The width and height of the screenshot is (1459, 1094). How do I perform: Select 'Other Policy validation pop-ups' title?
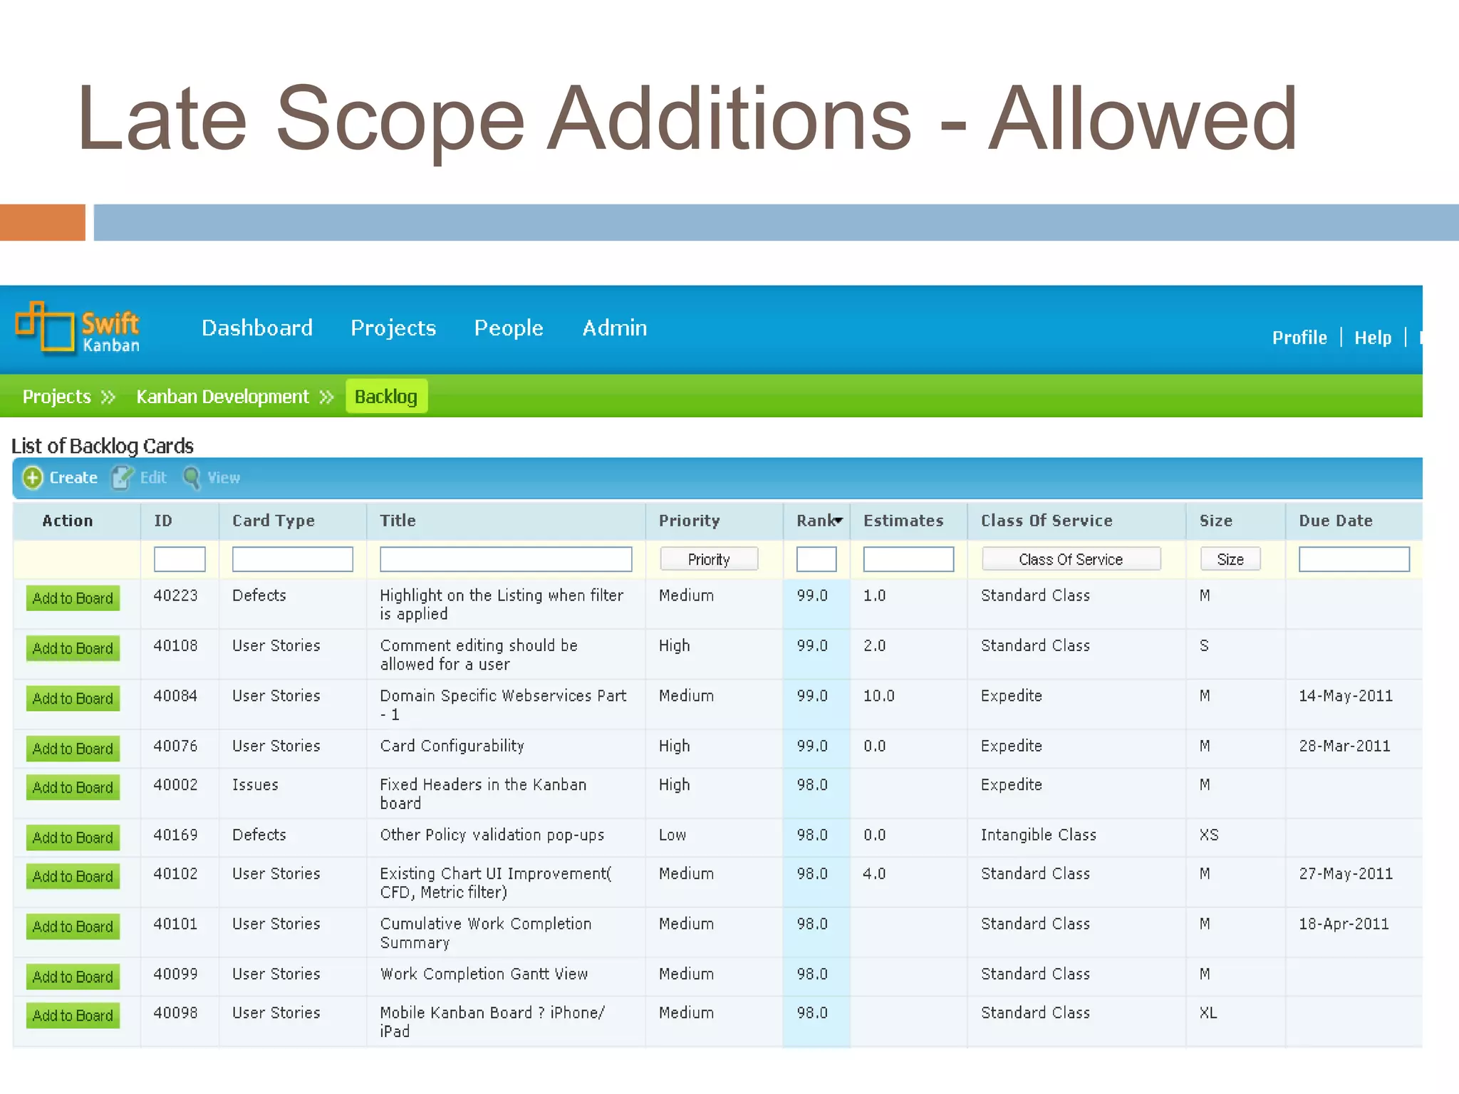(492, 835)
